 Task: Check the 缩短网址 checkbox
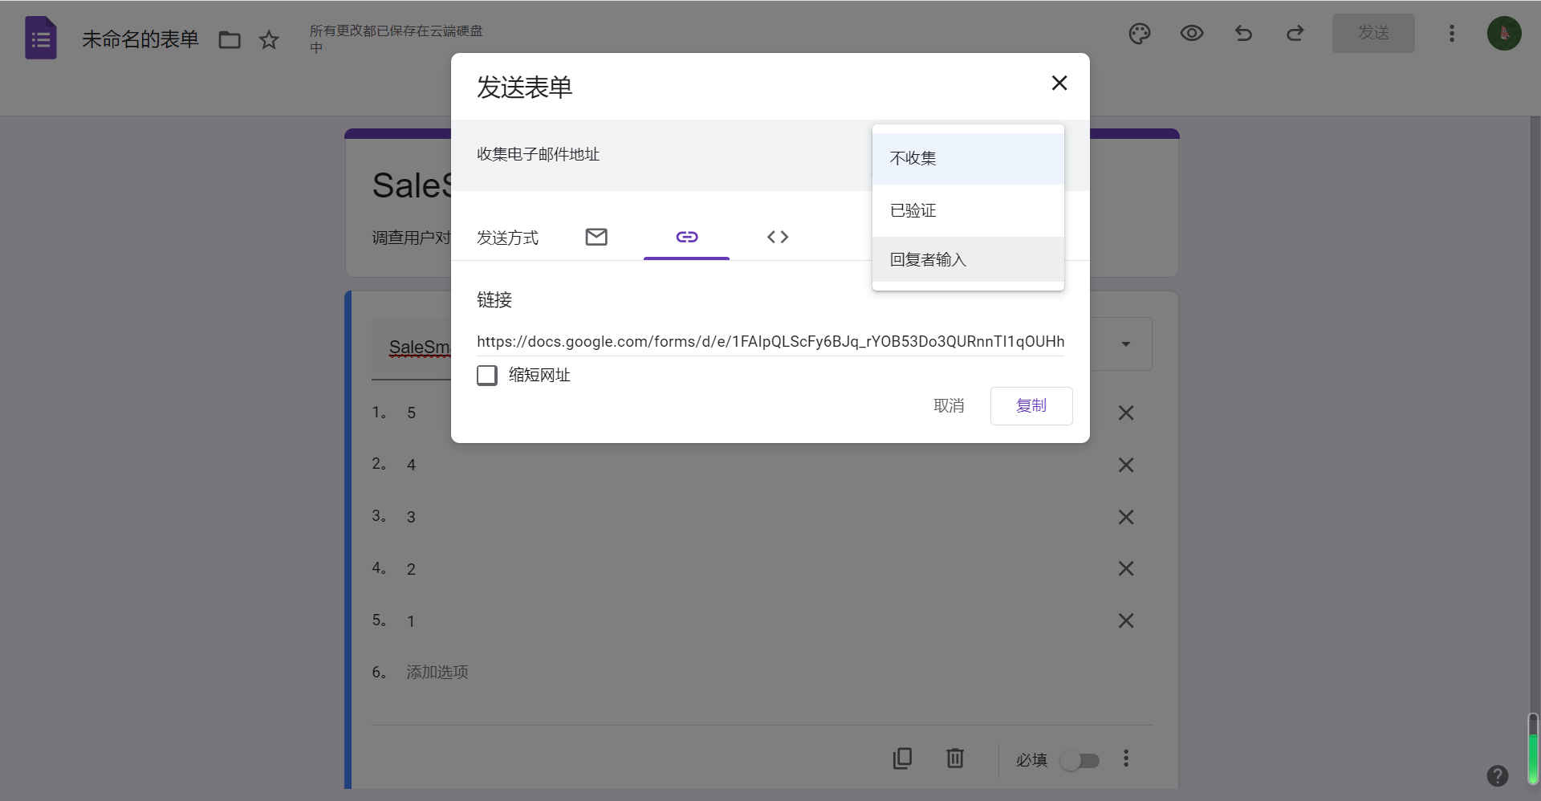click(487, 376)
